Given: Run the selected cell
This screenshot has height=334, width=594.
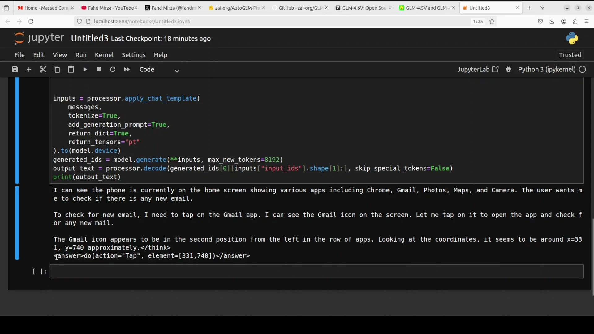Looking at the screenshot, I should [85, 69].
